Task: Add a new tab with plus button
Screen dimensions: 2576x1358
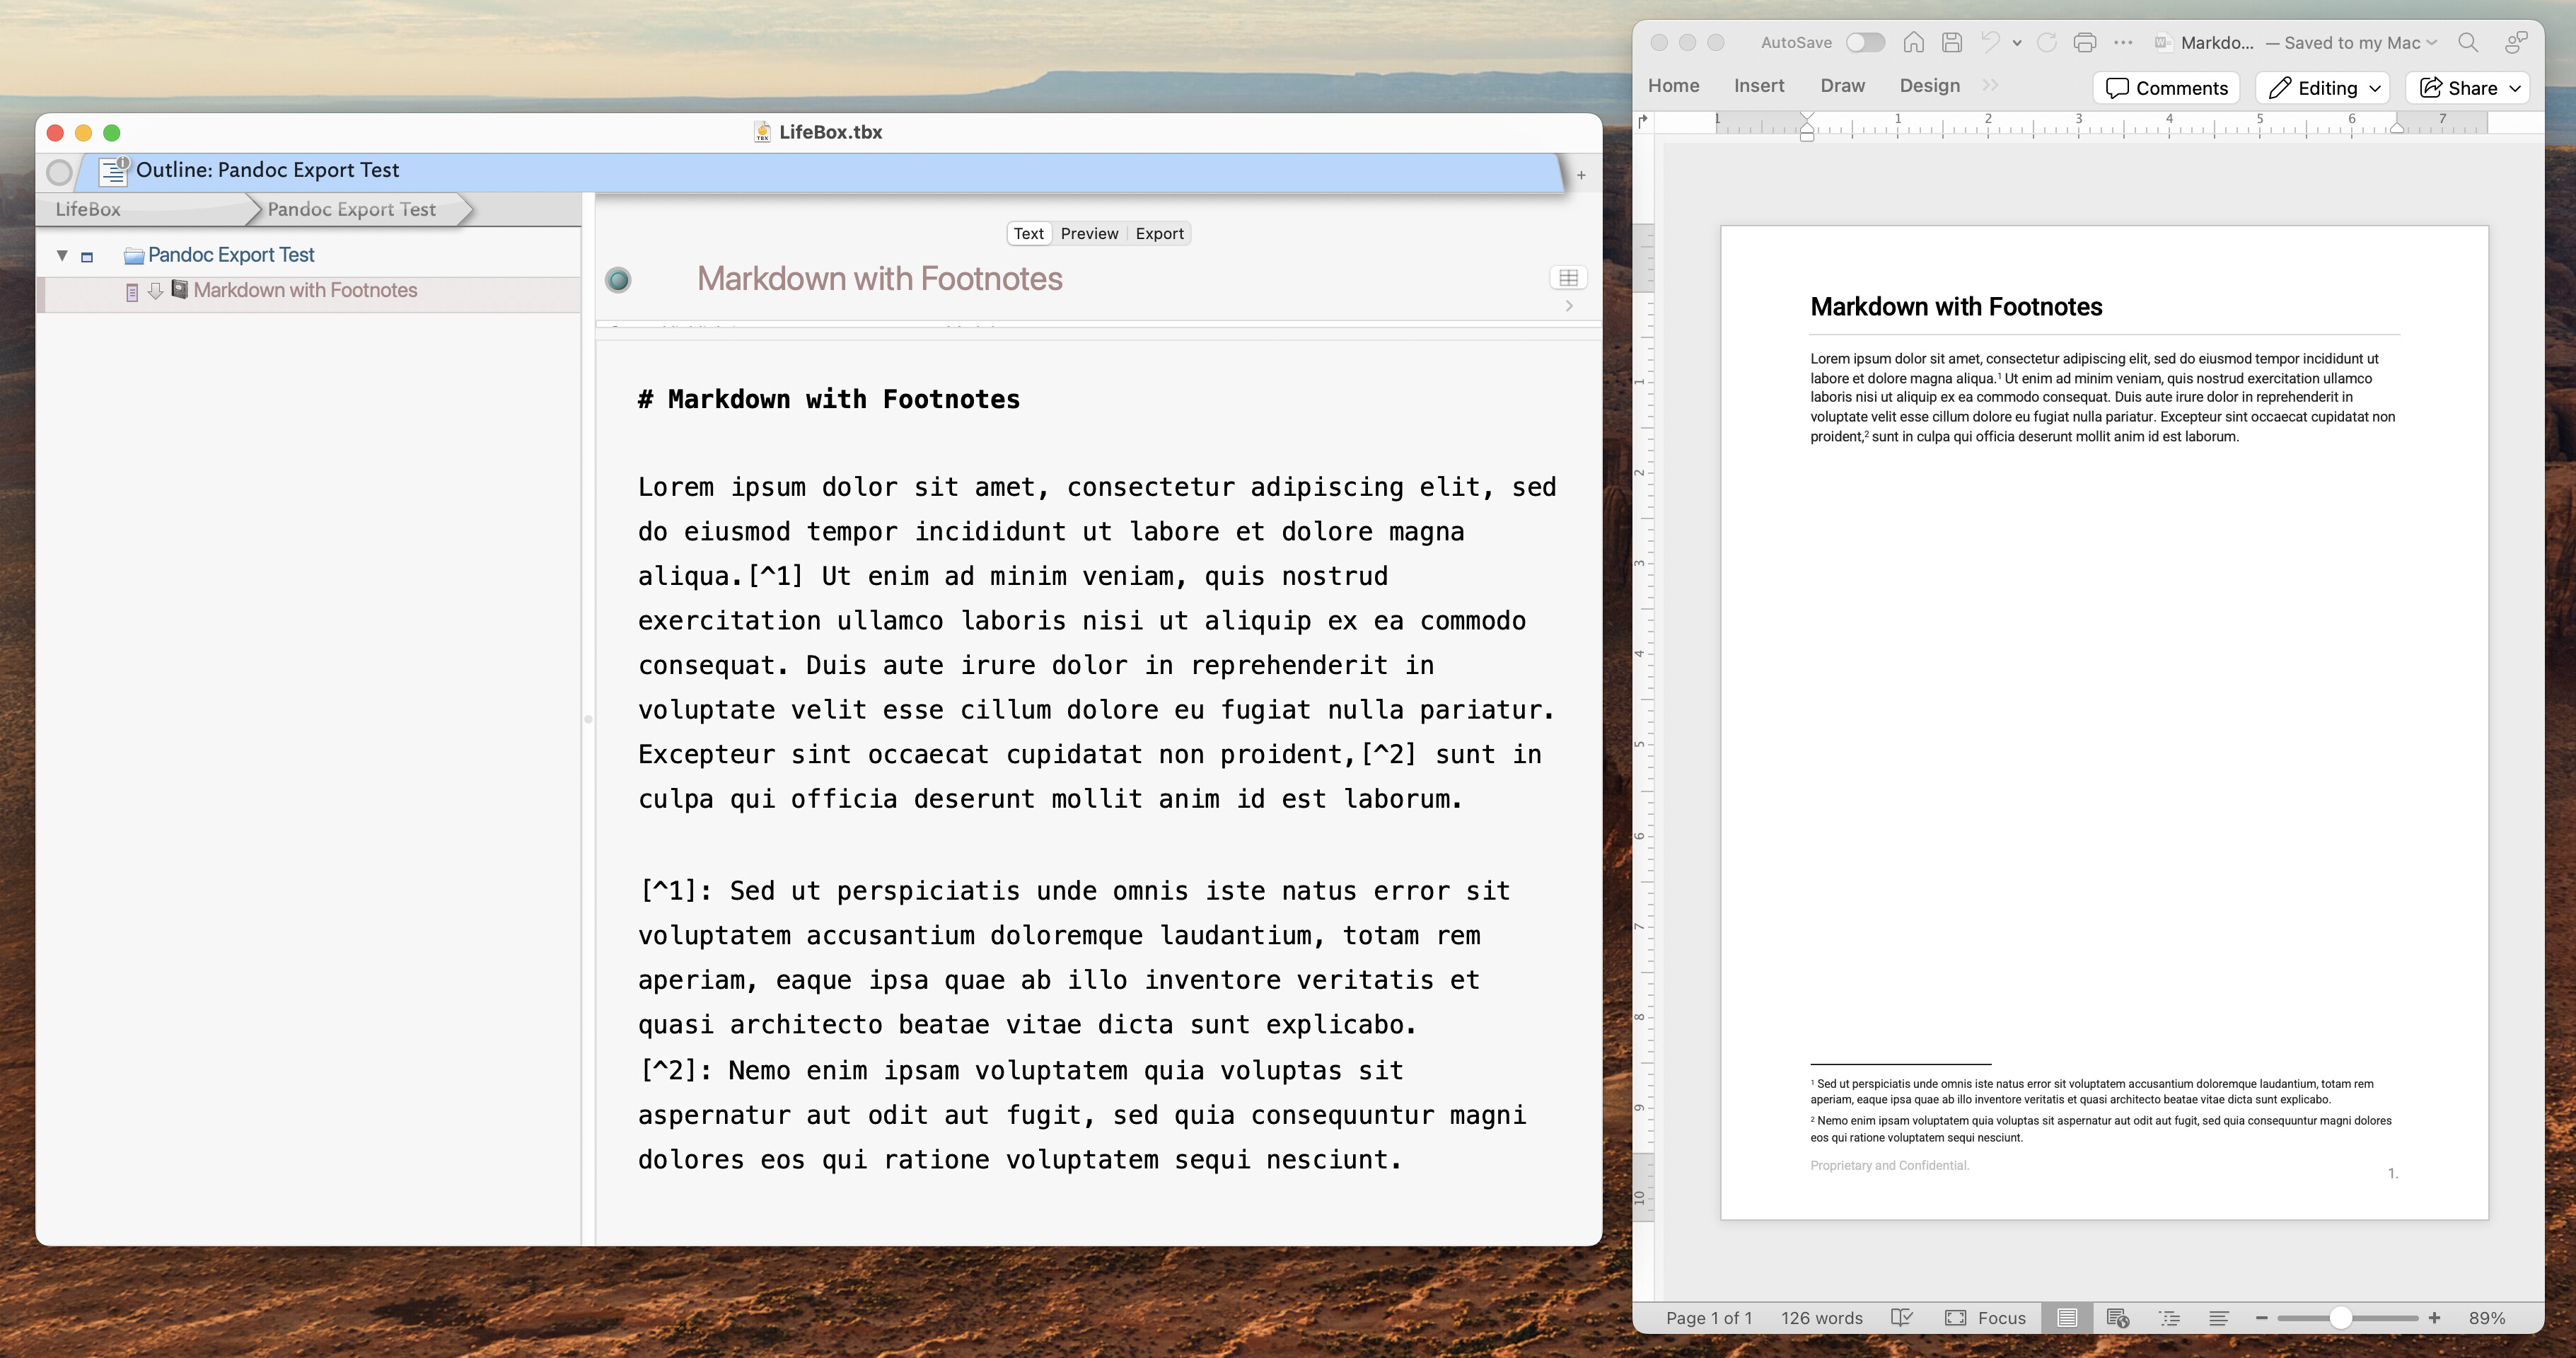Action: [1581, 175]
